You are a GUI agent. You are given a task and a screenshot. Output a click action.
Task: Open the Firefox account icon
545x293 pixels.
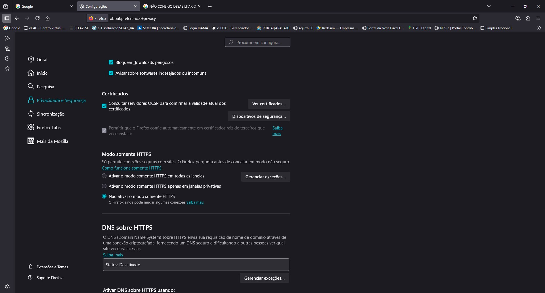pyautogui.click(x=518, y=18)
